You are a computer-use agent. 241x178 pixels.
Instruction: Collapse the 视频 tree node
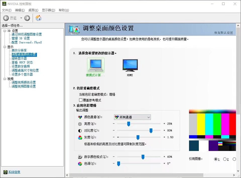click(x=5, y=79)
